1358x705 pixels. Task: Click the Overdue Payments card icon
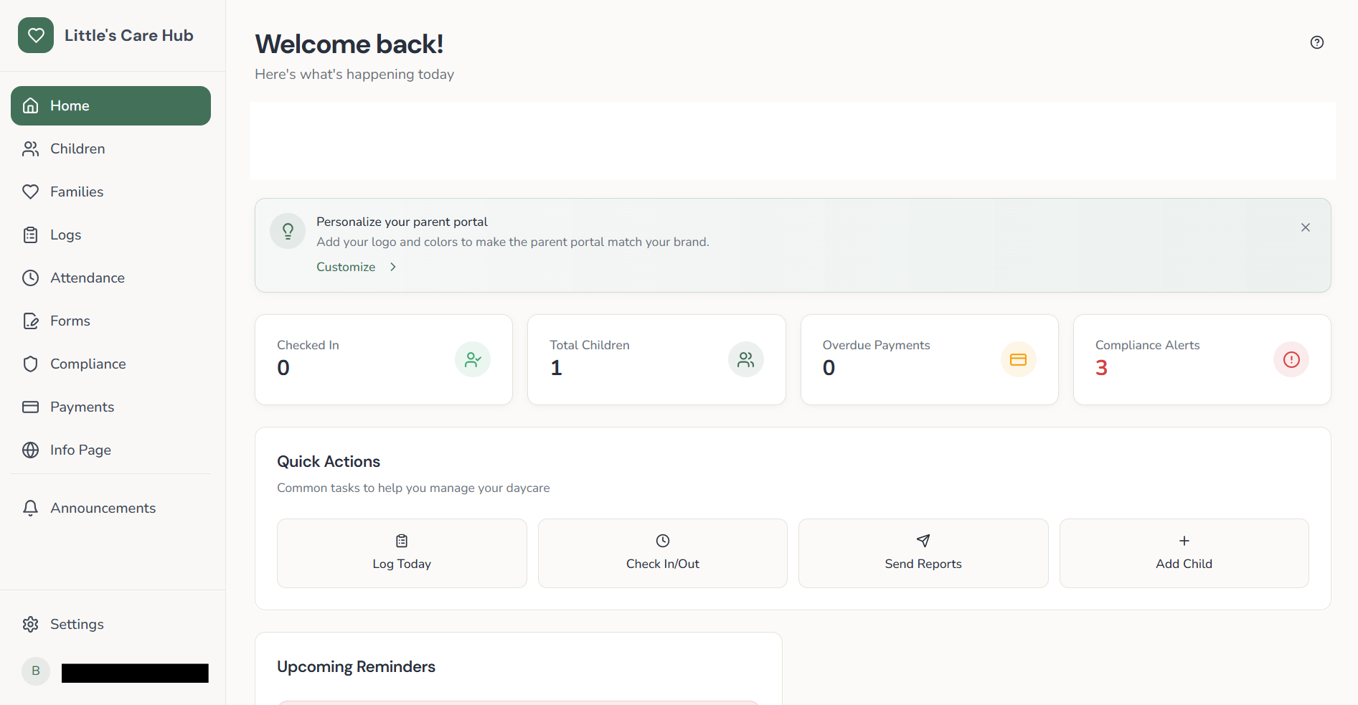[1019, 359]
